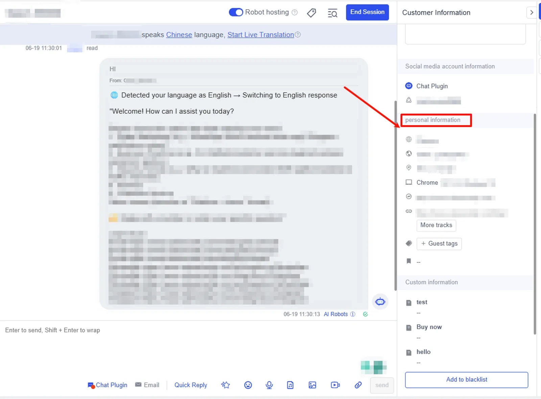Toggle the Robot hosting switch off

[236, 12]
